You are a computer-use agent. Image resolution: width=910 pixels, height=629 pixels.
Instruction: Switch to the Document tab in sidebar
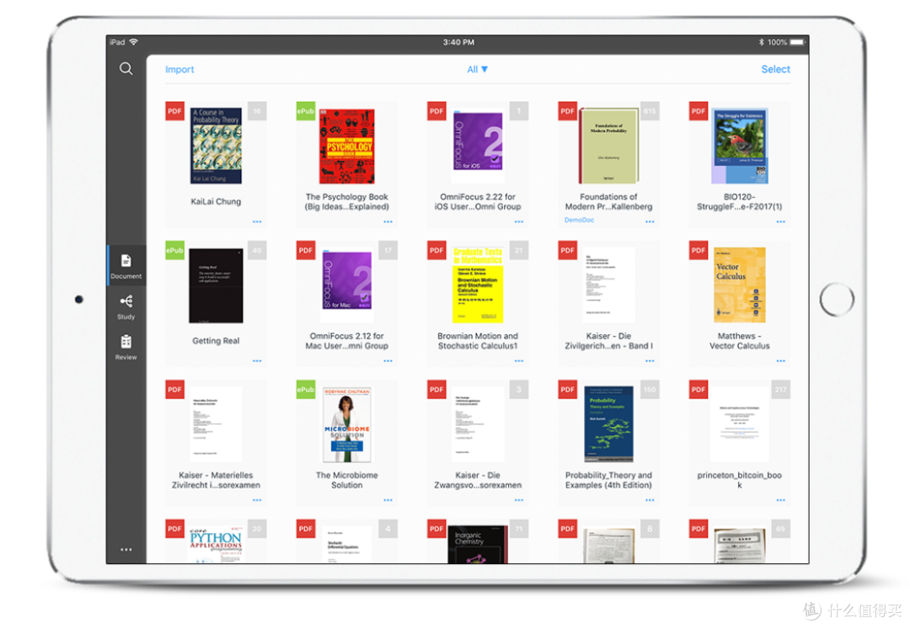coord(126,266)
